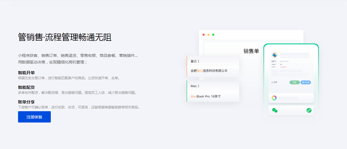The height and width of the screenshot is (149, 347).
Task: Click the 注册体验 button
Action: [x=34, y=117]
